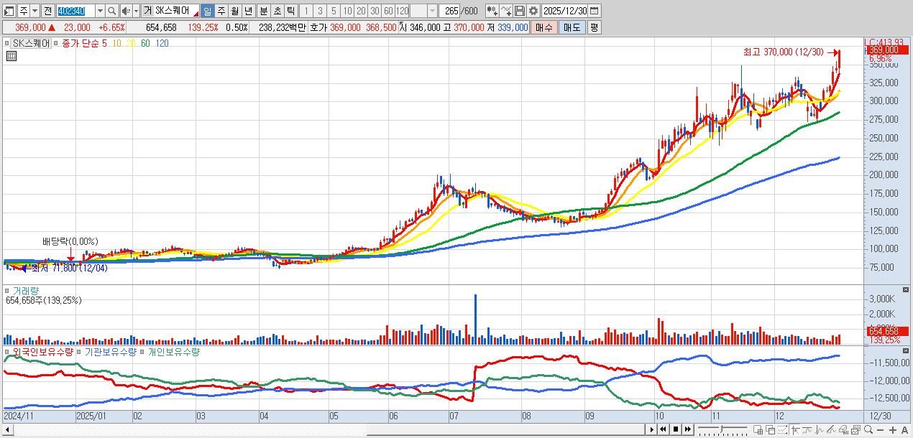The image size is (913, 438).
Task: Play the chart replay
Action: coord(652,429)
